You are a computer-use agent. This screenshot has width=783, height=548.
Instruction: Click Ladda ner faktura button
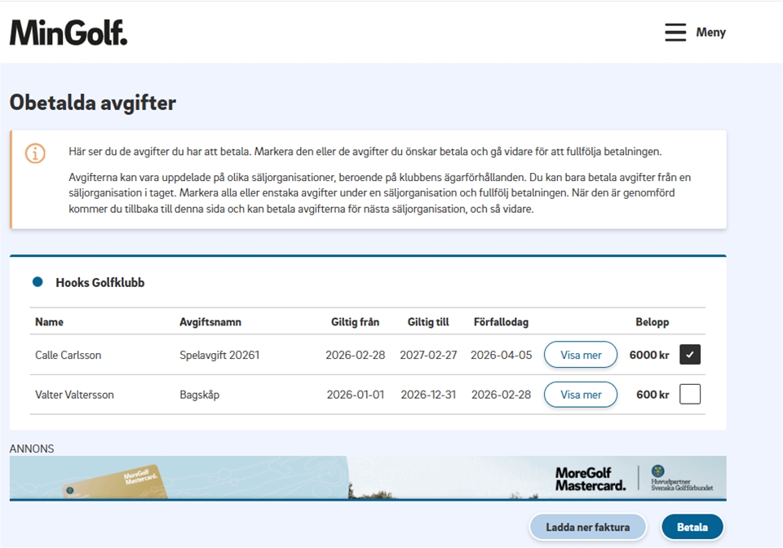pos(587,527)
